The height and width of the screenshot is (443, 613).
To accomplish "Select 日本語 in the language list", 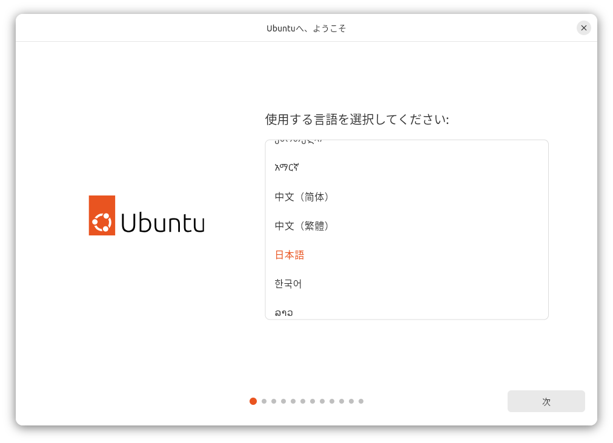I will [290, 255].
